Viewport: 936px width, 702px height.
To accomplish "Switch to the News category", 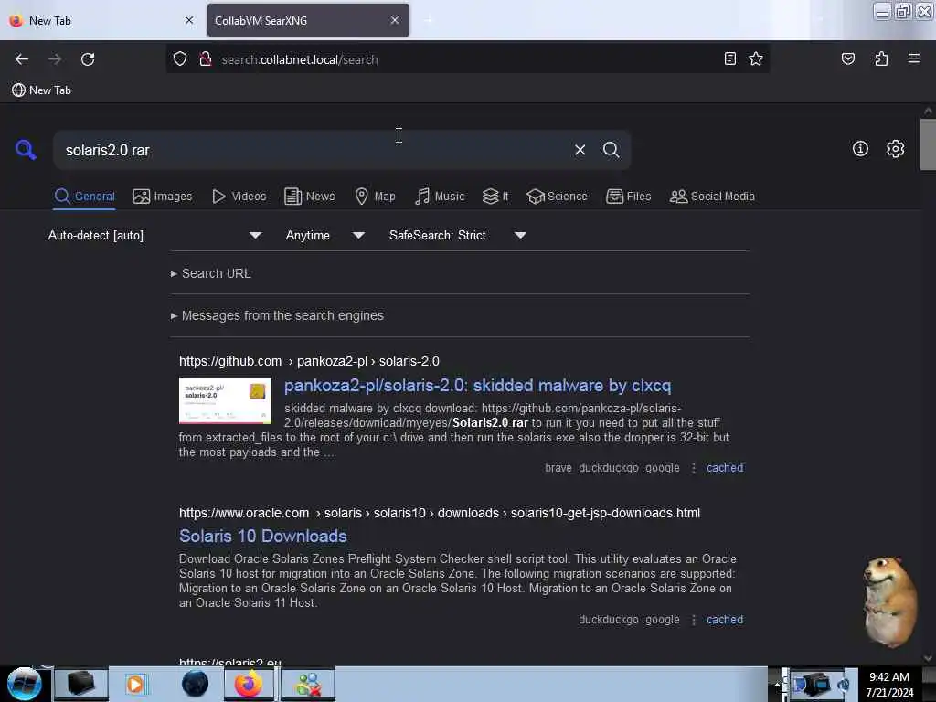I will point(309,197).
